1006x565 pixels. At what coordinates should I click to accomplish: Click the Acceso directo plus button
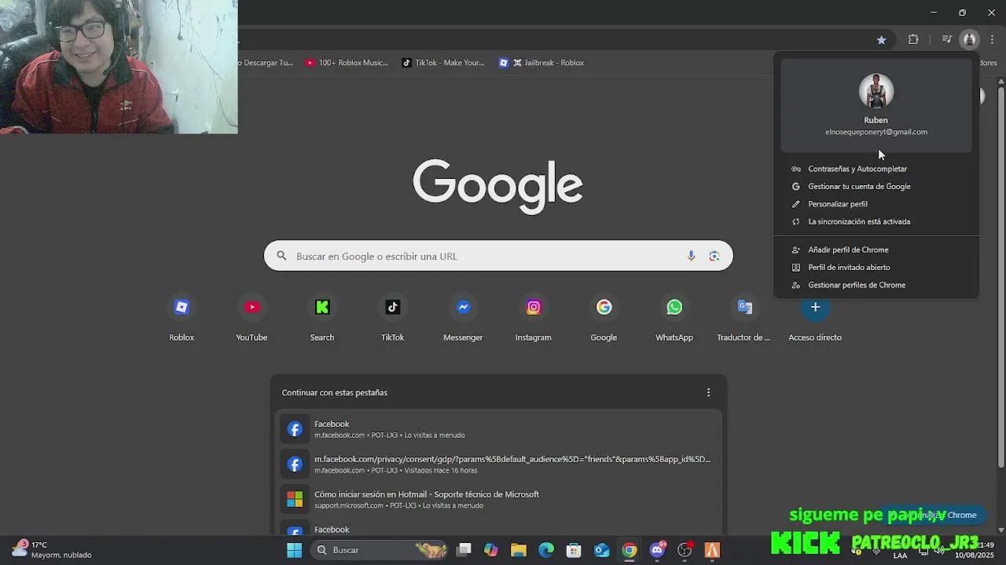pos(815,308)
